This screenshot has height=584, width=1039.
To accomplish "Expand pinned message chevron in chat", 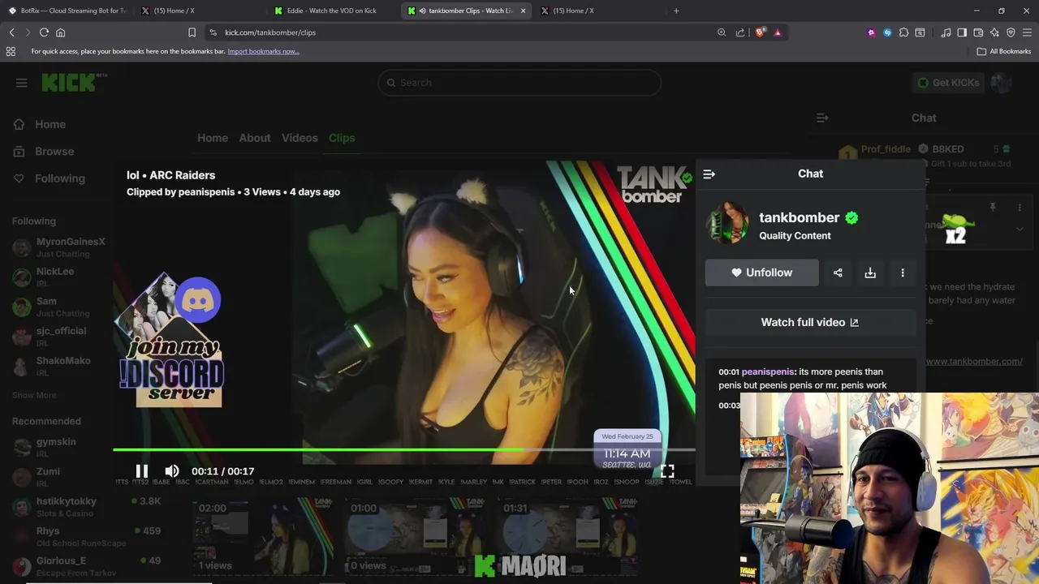I will (1020, 229).
